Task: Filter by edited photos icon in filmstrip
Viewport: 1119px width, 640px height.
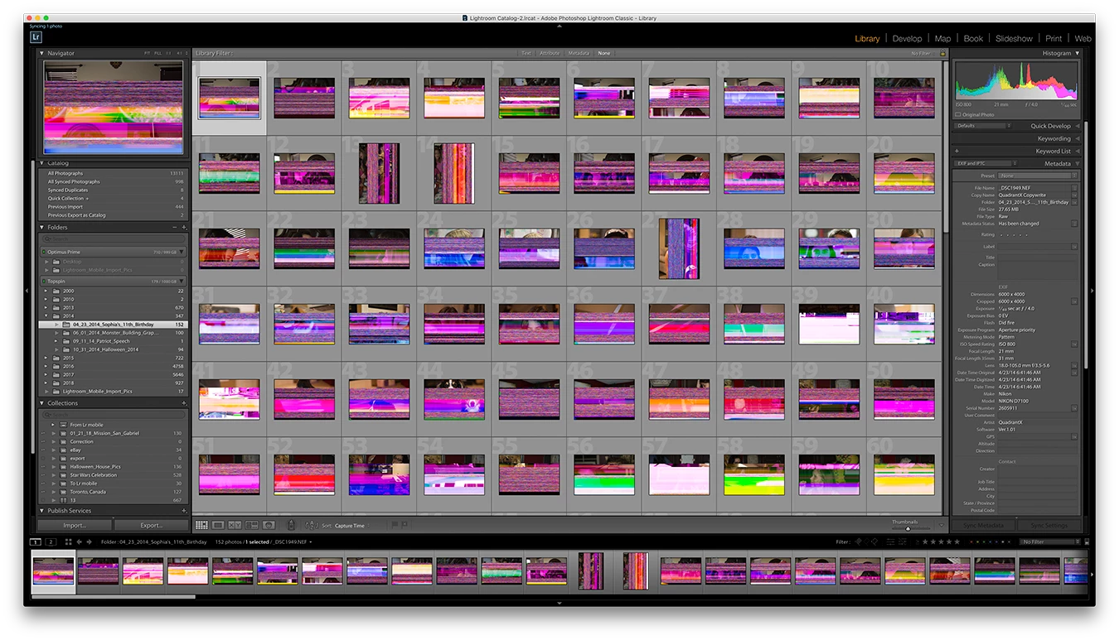Action: pos(890,542)
